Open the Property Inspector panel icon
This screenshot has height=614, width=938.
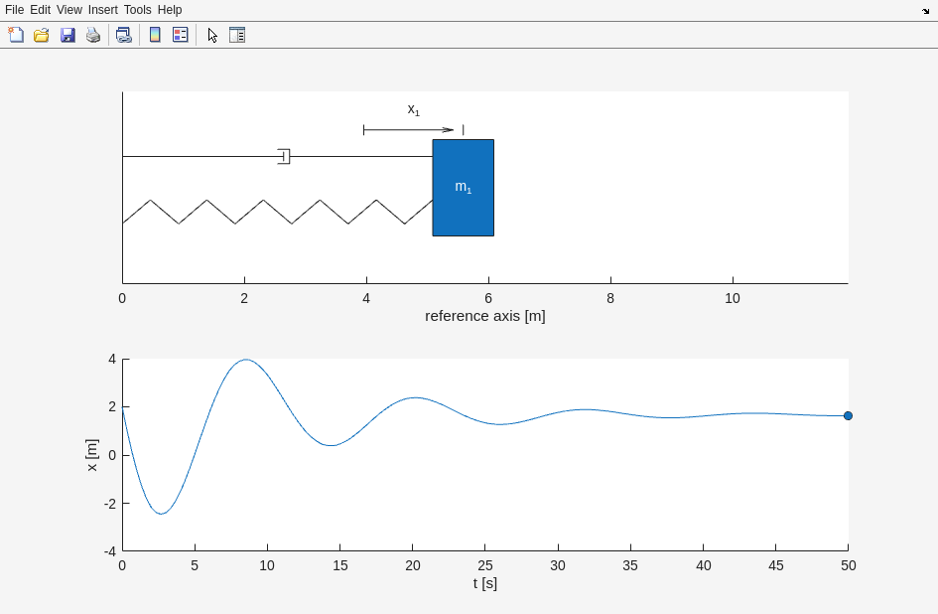(x=237, y=35)
